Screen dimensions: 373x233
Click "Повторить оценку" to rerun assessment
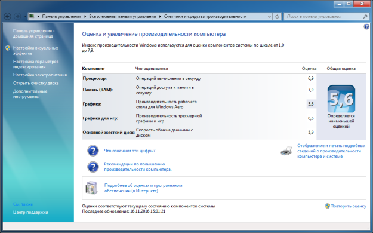(348, 206)
